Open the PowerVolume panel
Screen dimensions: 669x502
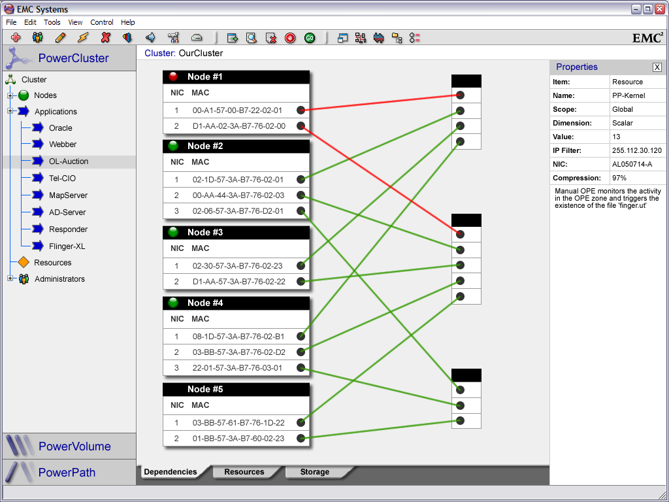click(x=69, y=446)
